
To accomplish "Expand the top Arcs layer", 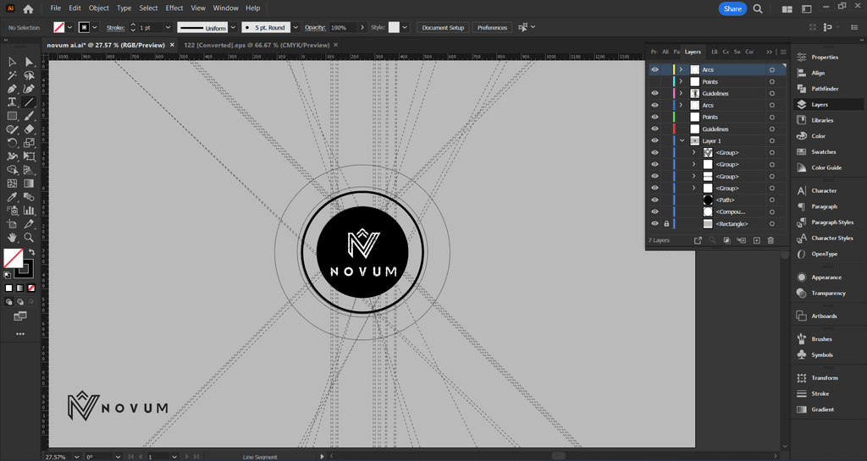I will 682,69.
